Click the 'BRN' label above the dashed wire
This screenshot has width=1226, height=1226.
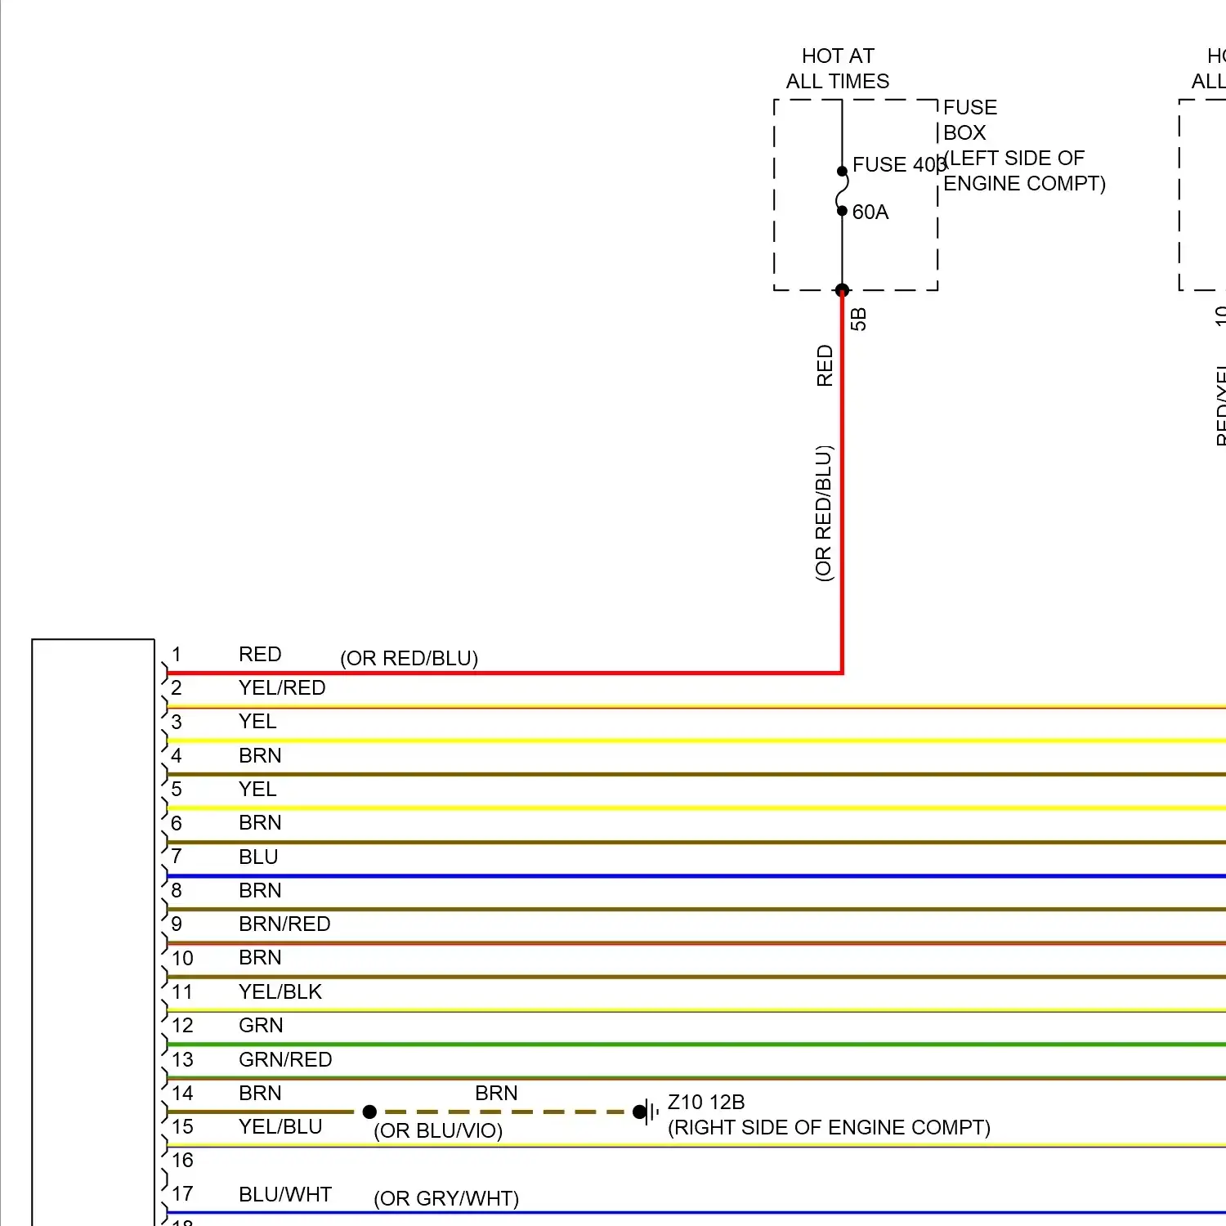pos(496,1093)
